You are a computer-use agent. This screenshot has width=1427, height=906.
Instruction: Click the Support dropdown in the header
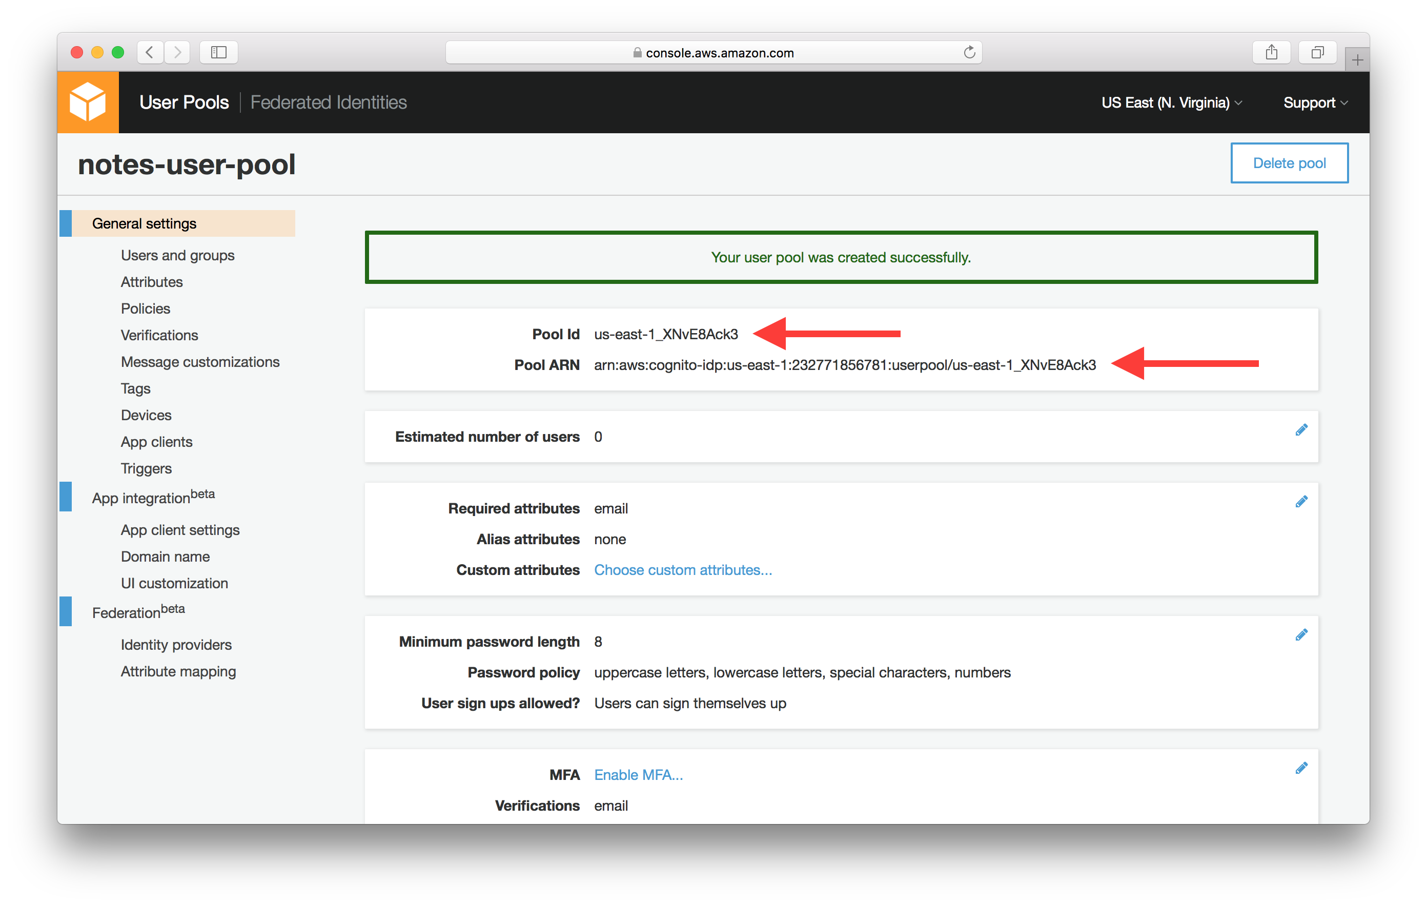coord(1315,101)
